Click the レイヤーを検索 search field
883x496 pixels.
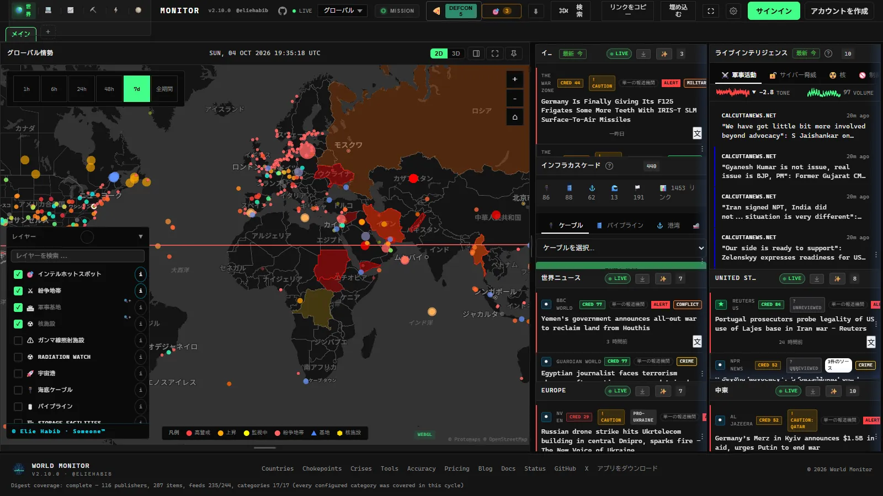[x=78, y=256]
